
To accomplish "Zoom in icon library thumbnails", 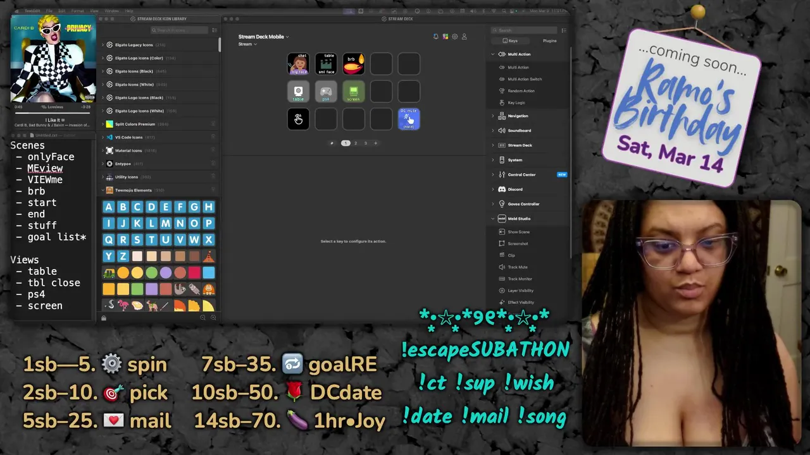I will pyautogui.click(x=213, y=317).
